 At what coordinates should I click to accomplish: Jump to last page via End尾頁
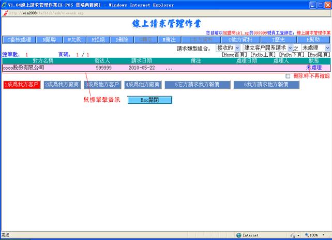pos(319,54)
